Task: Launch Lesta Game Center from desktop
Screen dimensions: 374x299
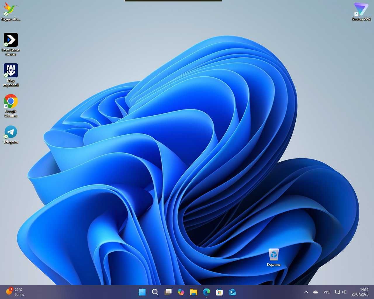Action: coord(11,44)
